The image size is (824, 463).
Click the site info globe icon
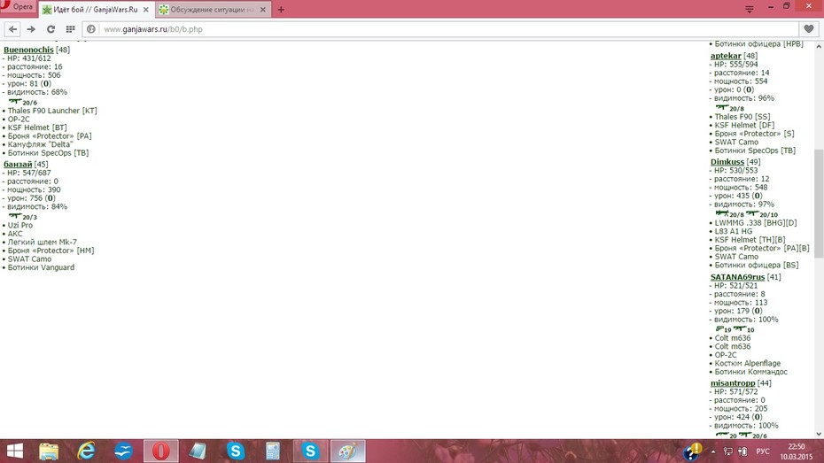click(91, 29)
